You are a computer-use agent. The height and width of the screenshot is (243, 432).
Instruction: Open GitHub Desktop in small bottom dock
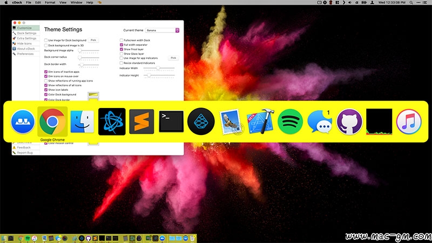click(x=88, y=238)
